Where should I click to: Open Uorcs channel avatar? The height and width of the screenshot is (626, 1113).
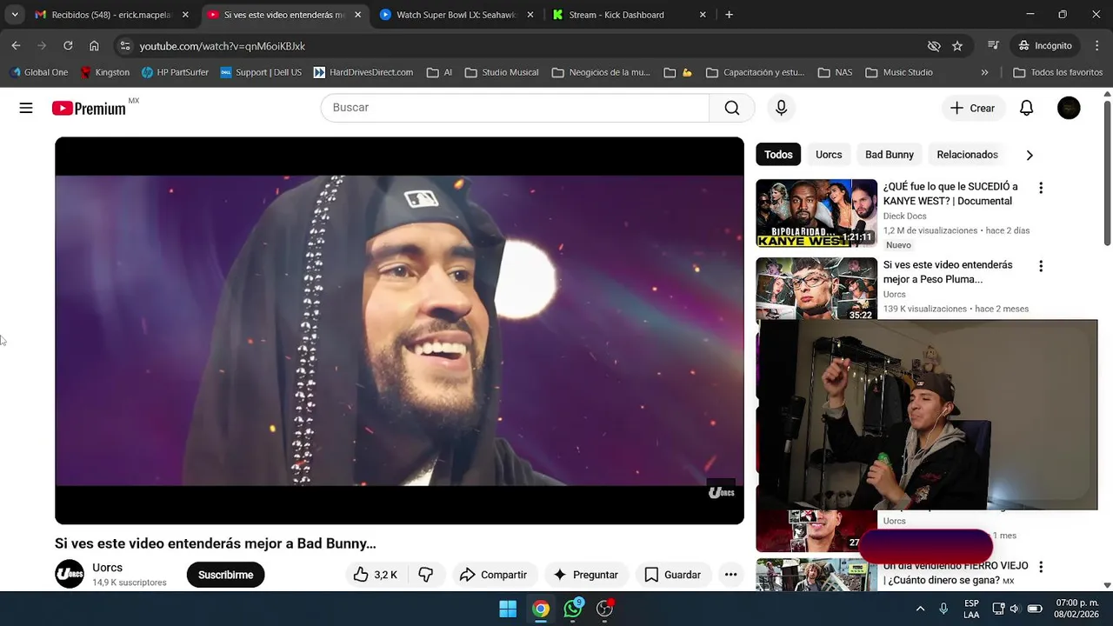tap(70, 575)
